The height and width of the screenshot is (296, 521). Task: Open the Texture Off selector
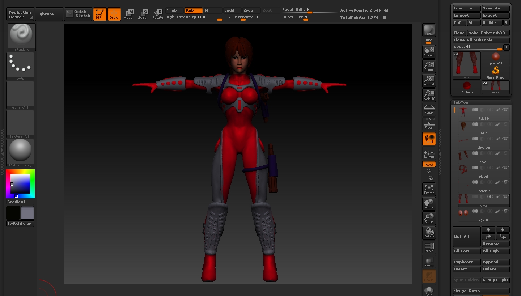(20, 124)
